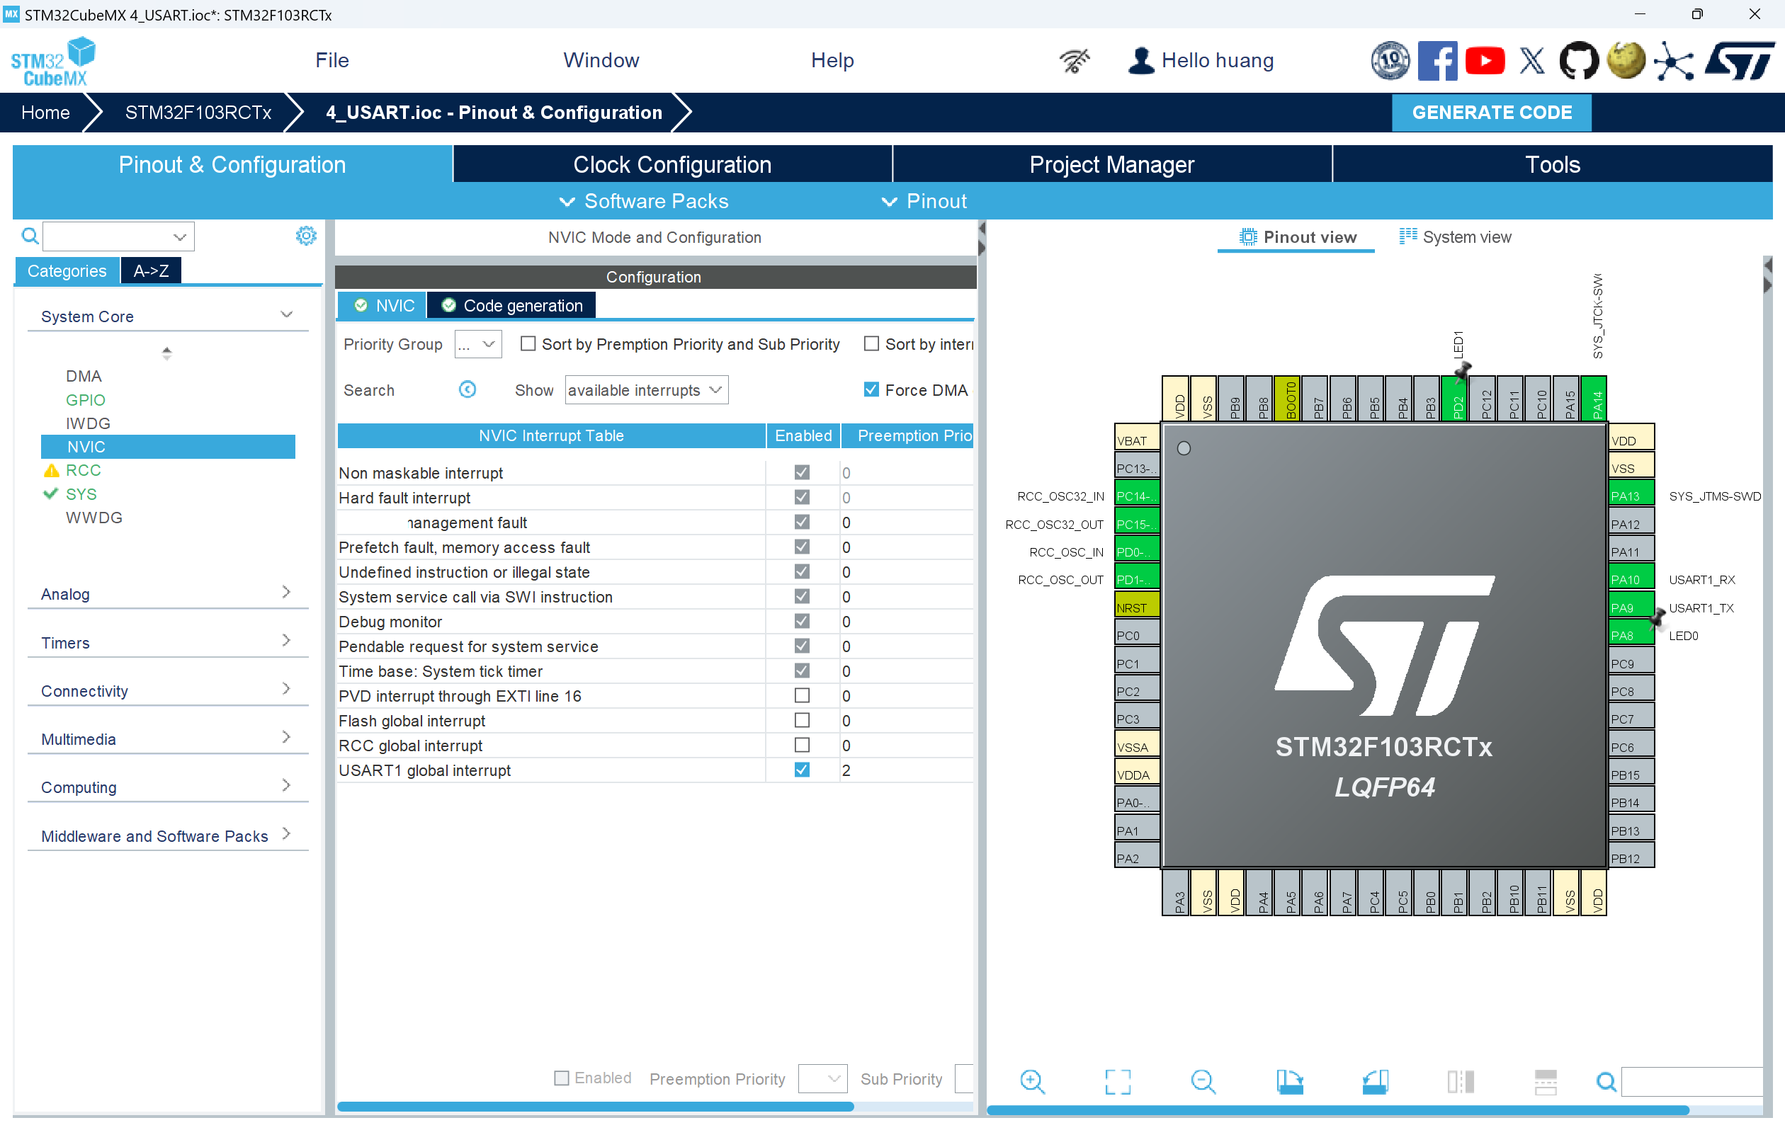This screenshot has height=1130, width=1785.
Task: Switch to System view
Action: tap(1454, 237)
